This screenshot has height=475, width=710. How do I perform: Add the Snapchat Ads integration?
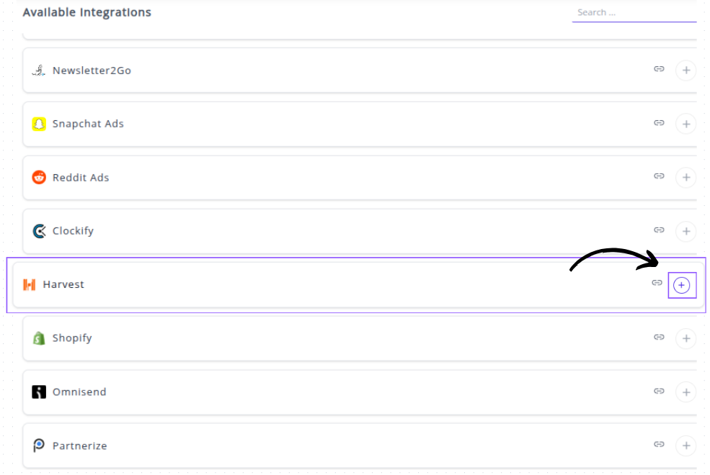point(685,124)
